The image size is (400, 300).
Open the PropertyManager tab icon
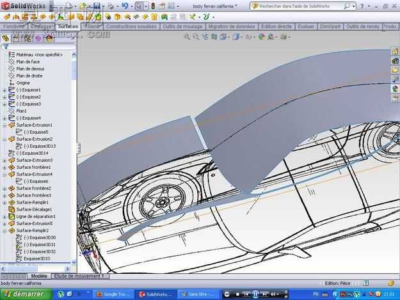[16, 38]
